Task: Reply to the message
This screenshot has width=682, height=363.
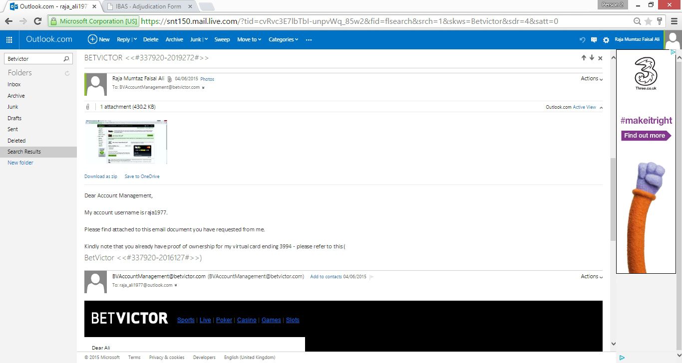Action: pos(123,39)
